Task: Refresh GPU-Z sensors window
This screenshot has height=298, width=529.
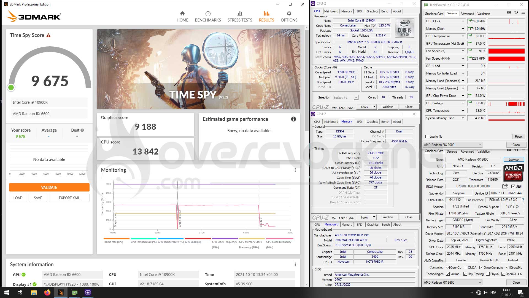Action: 516,12
